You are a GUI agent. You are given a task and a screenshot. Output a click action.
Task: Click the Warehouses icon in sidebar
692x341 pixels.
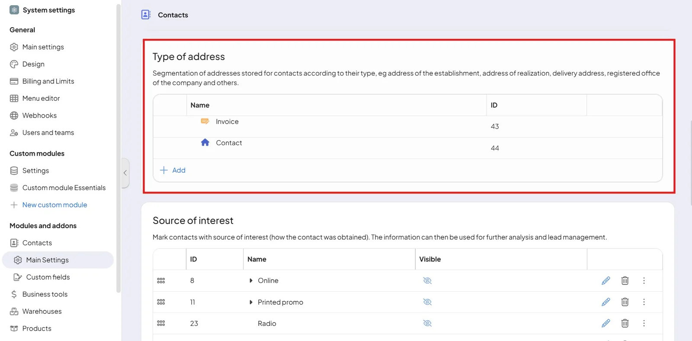pyautogui.click(x=14, y=311)
